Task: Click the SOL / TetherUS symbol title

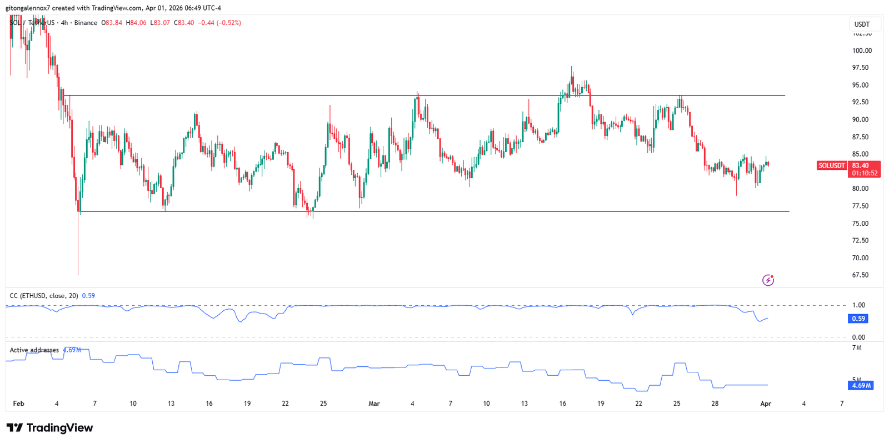Action: tap(32, 23)
